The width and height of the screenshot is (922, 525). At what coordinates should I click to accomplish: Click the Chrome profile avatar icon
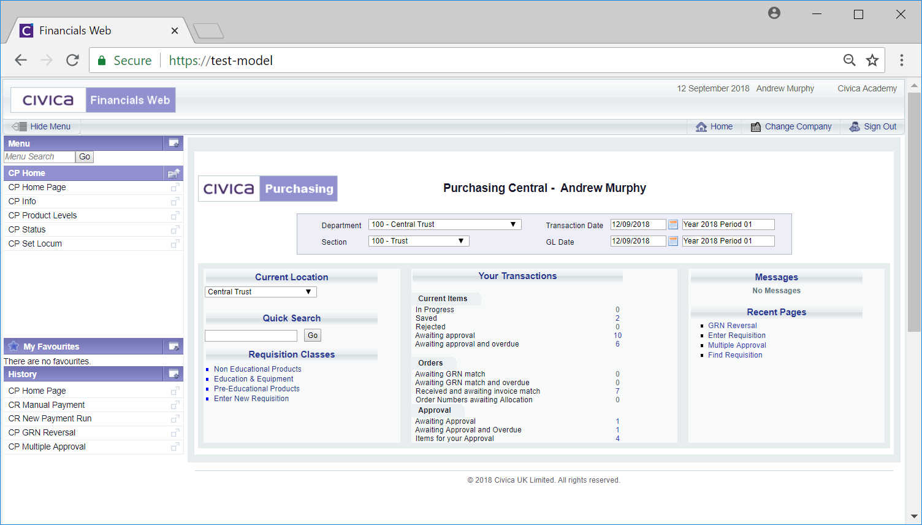click(x=774, y=13)
